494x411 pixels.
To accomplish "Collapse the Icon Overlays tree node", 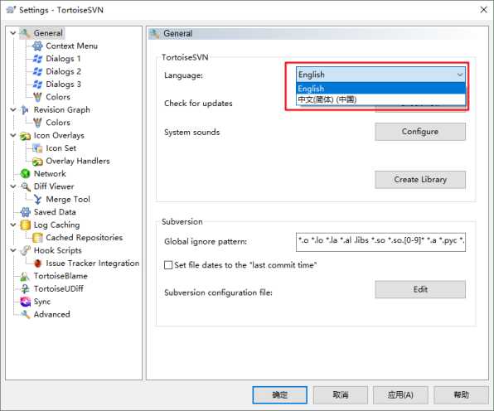I will click(x=13, y=135).
